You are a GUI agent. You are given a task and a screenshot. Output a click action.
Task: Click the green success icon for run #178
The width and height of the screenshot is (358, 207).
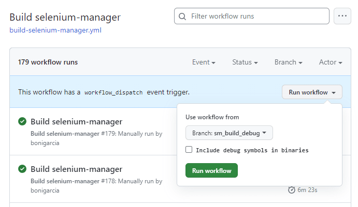click(22, 169)
